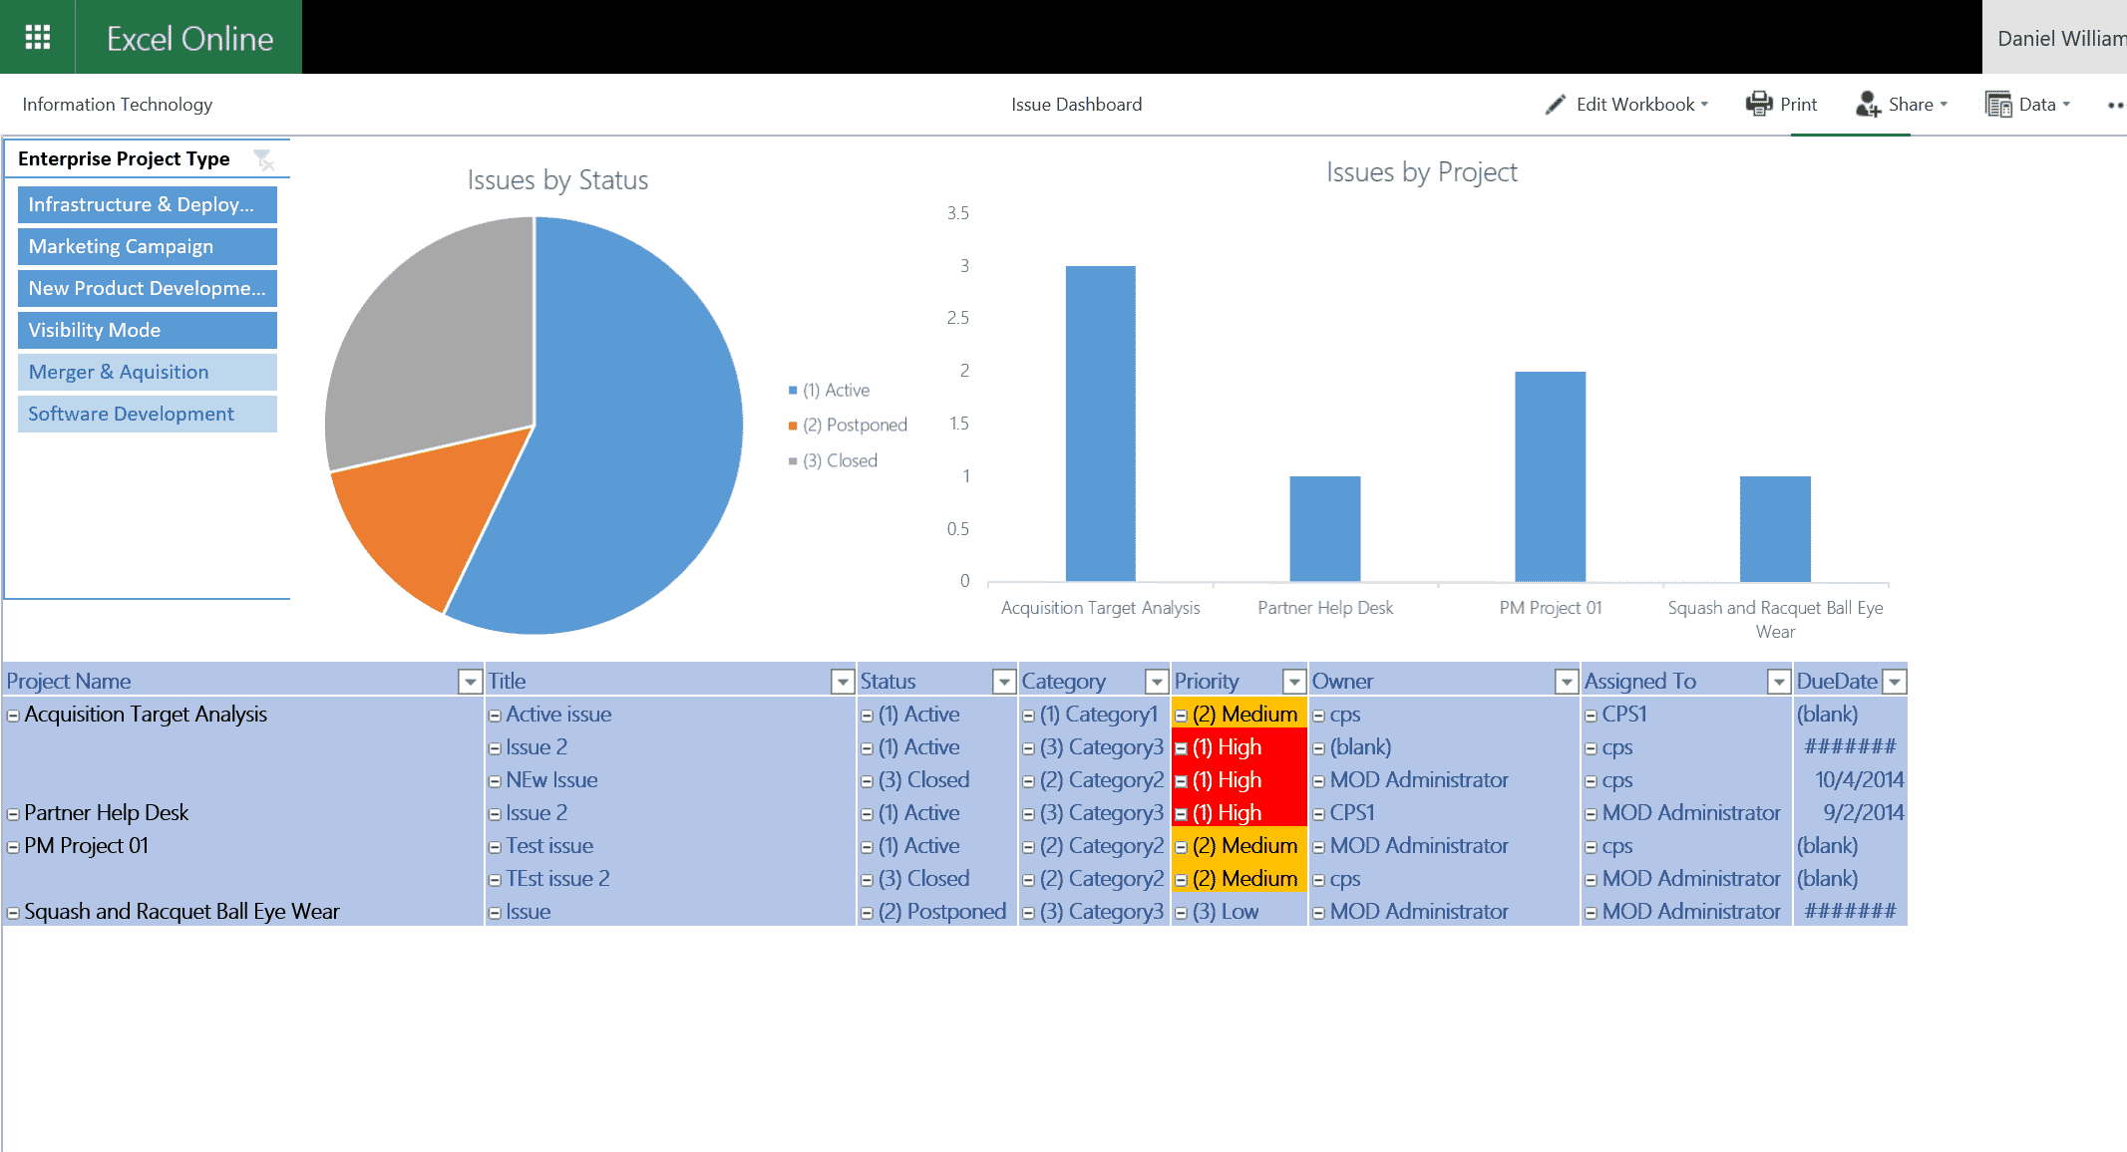Collapse the Acquisition Target Analysis row group
Screen dimensions: 2127x1152
[x=13, y=716]
